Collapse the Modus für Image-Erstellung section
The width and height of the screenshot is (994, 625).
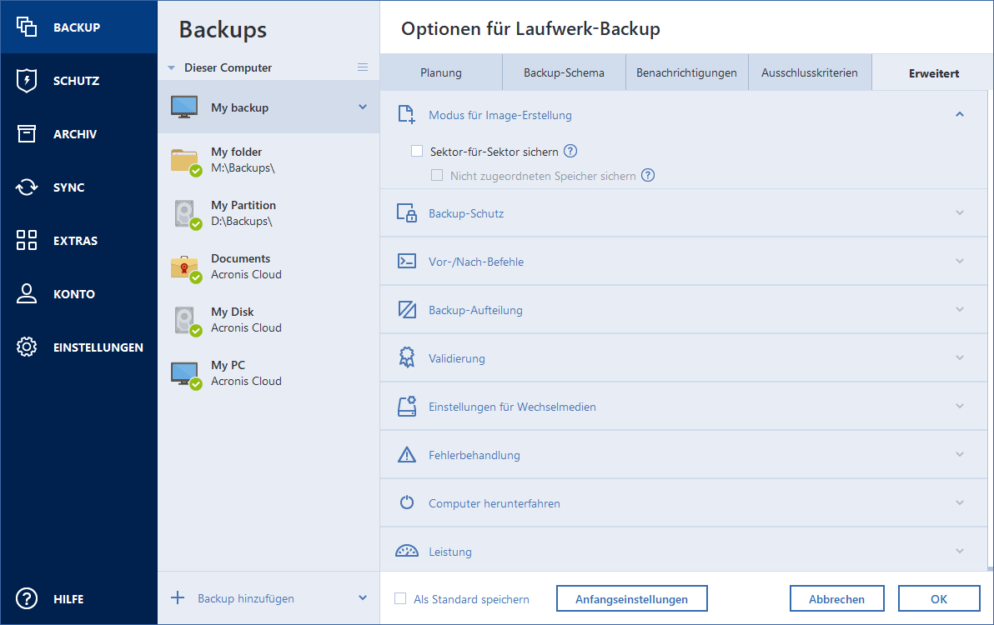click(959, 114)
